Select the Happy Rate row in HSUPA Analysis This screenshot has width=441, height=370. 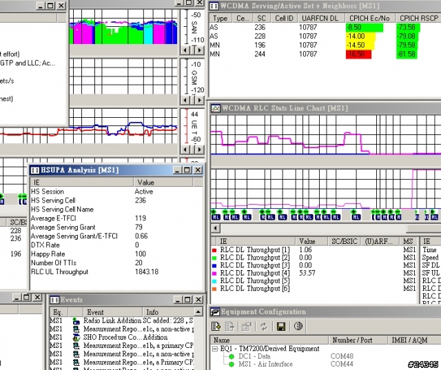(47, 254)
